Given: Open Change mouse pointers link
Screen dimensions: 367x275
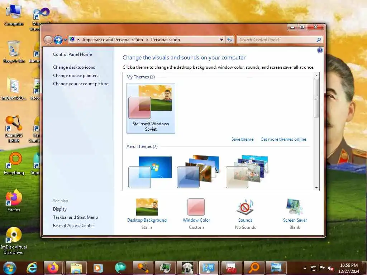Looking at the screenshot, I should click(x=76, y=76).
